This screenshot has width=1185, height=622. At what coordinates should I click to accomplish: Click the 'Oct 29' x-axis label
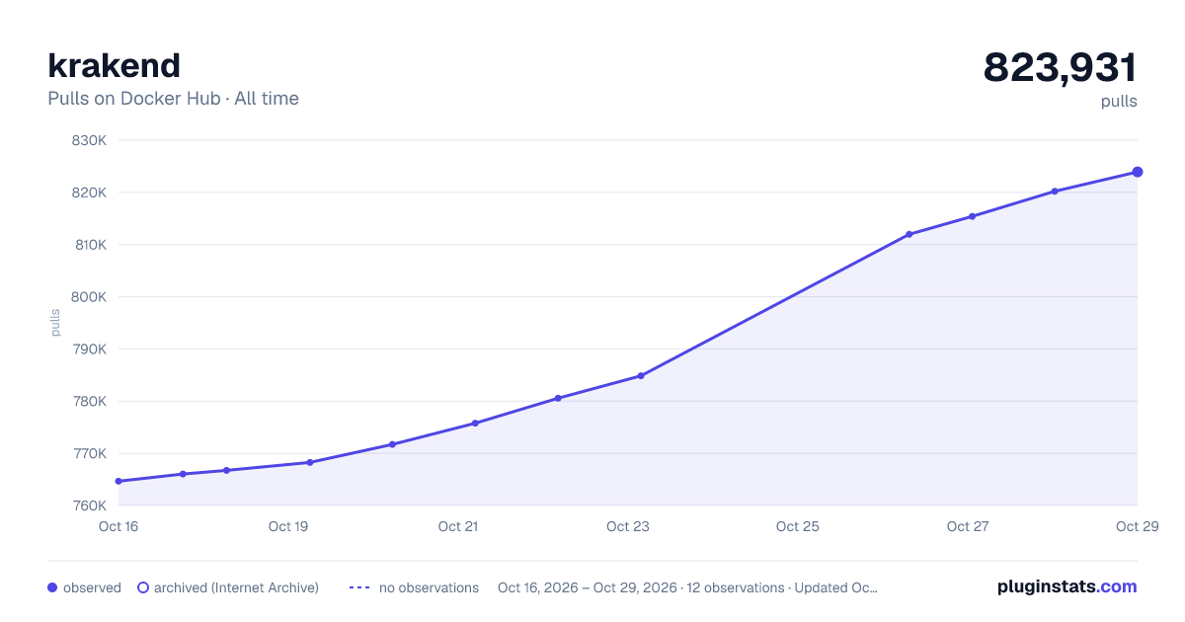pyautogui.click(x=1136, y=526)
